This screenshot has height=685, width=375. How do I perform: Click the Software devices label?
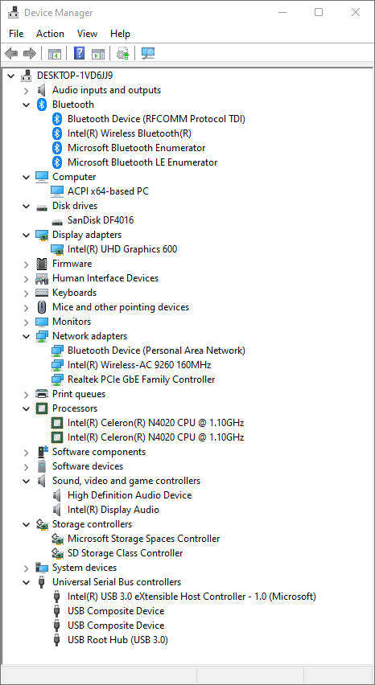(x=88, y=466)
